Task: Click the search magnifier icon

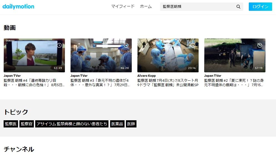Action: point(238,7)
